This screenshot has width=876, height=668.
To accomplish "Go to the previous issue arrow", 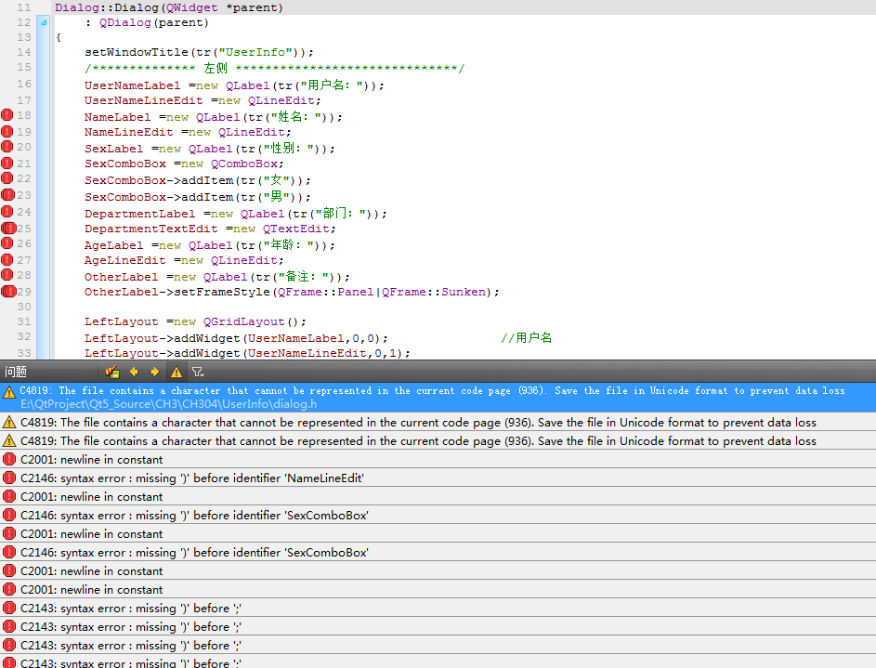I will (134, 372).
